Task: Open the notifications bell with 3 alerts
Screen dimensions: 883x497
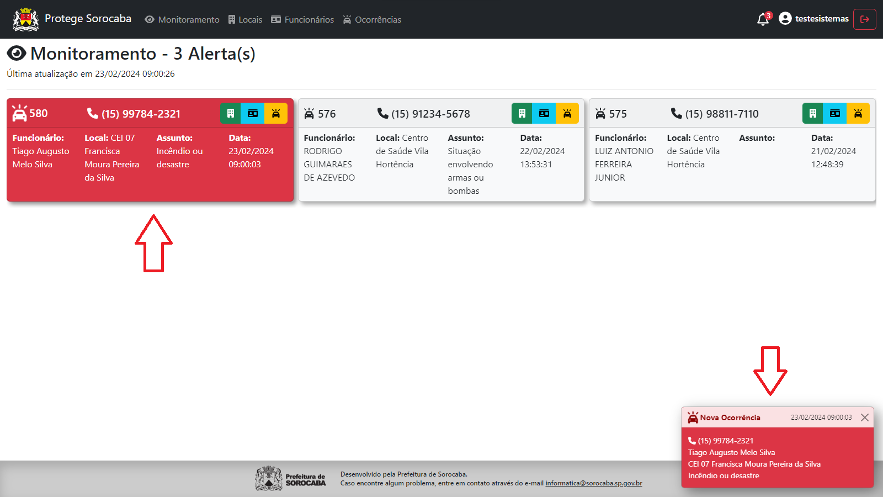Action: [x=763, y=19]
